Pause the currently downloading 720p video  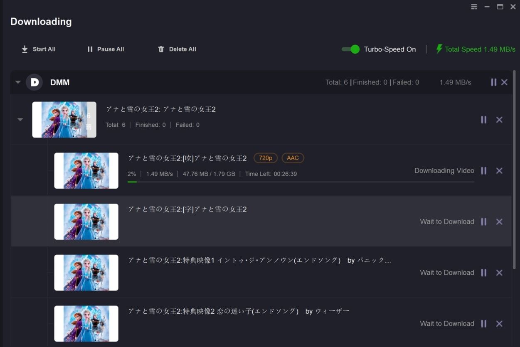tap(483, 171)
